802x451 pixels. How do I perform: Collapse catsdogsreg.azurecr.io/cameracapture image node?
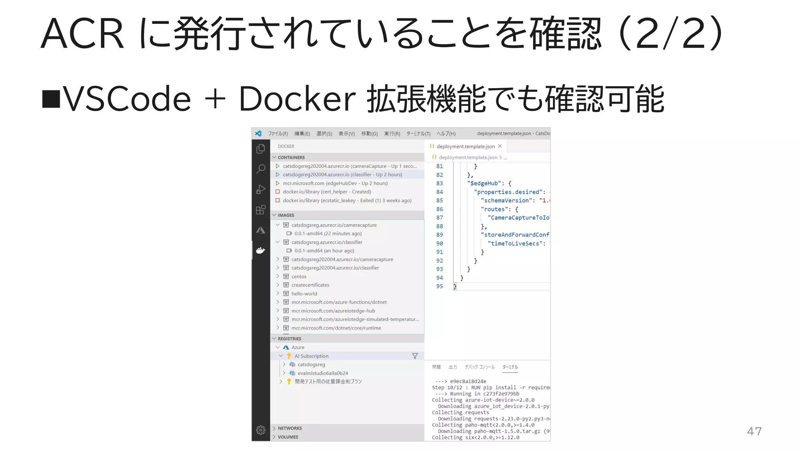point(278,225)
